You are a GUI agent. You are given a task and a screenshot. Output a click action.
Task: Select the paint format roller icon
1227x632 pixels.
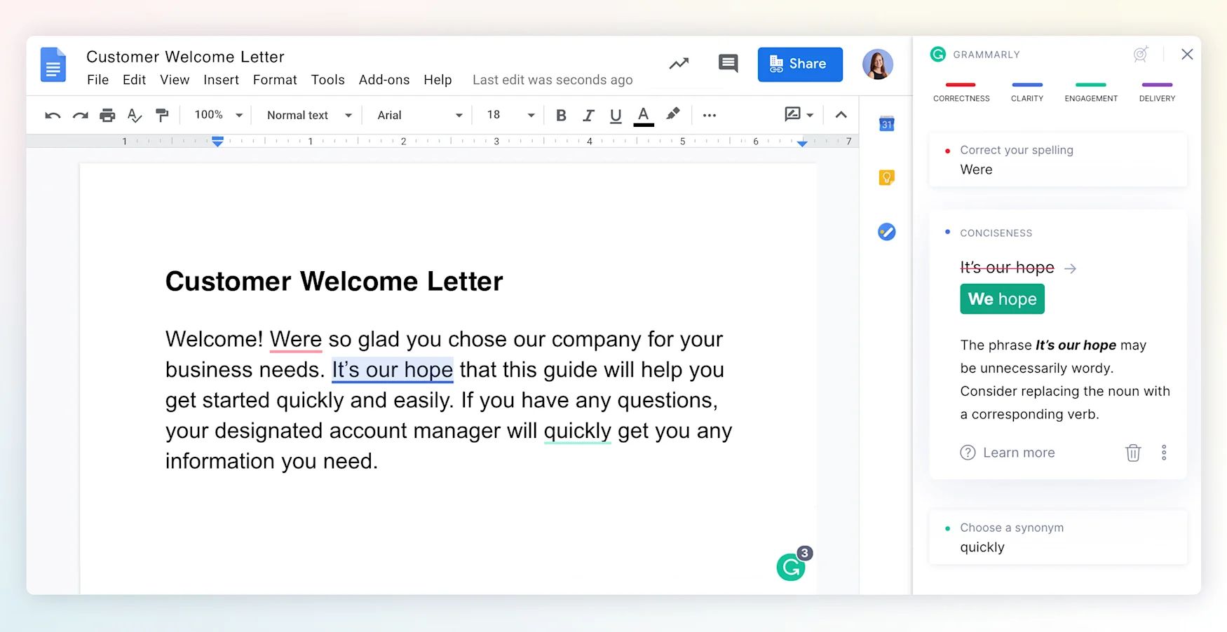click(162, 116)
